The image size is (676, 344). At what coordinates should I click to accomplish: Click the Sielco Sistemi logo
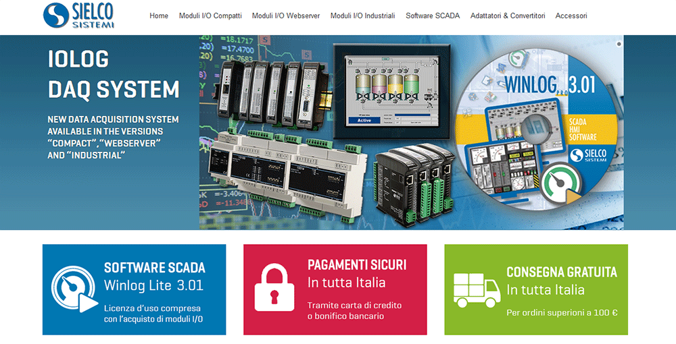pyautogui.click(x=78, y=16)
